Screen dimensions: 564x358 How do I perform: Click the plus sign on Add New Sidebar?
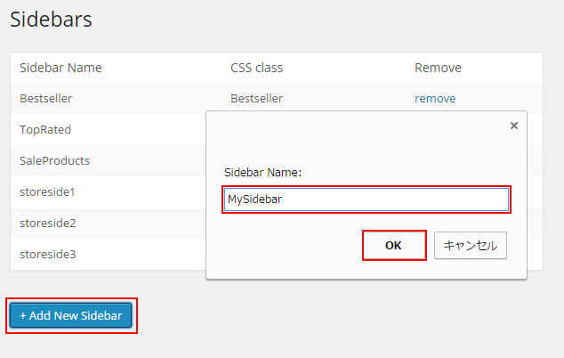(23, 315)
